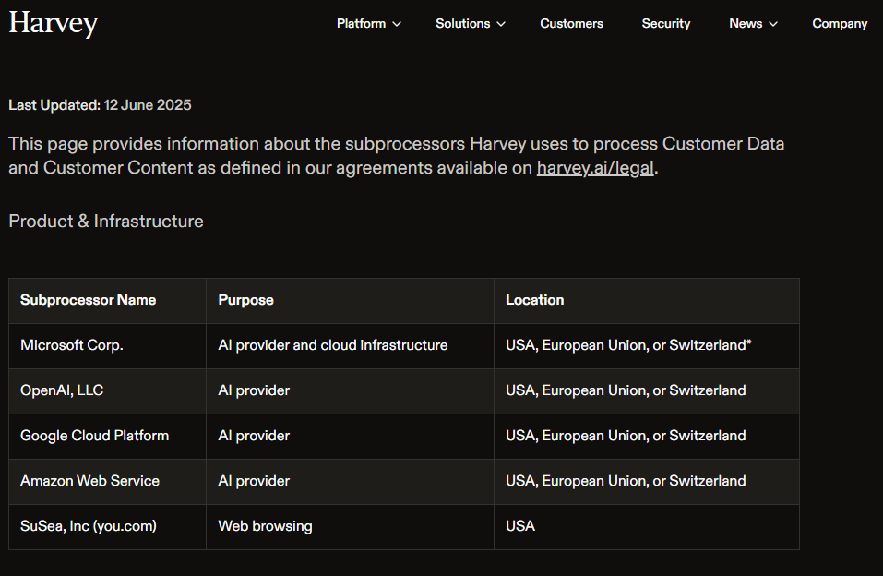The width and height of the screenshot is (883, 576).
Task: Click the Microsoft Corp. table cell
Action: tap(108, 345)
